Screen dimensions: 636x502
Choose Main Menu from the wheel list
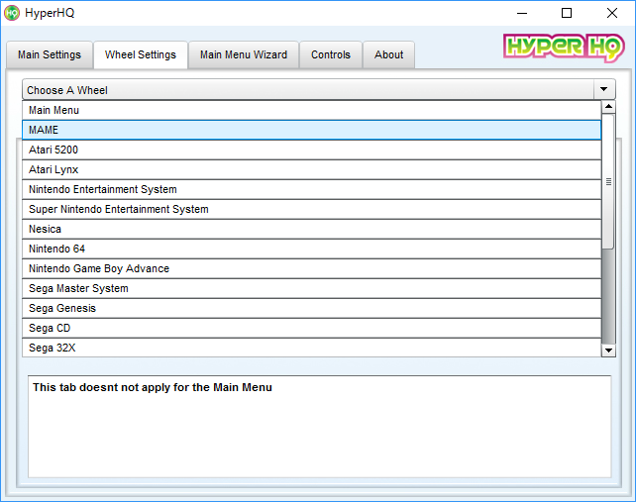coord(311,110)
